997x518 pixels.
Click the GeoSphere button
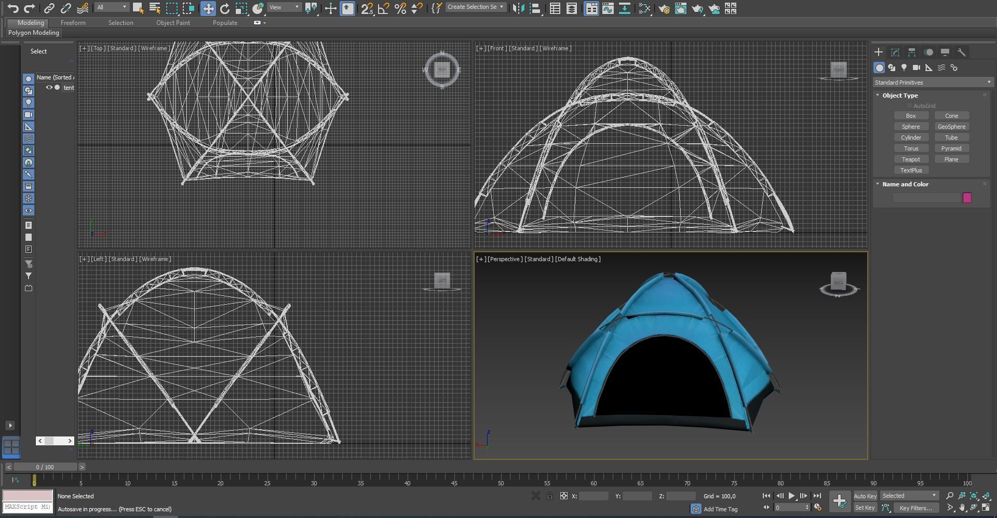(951, 127)
